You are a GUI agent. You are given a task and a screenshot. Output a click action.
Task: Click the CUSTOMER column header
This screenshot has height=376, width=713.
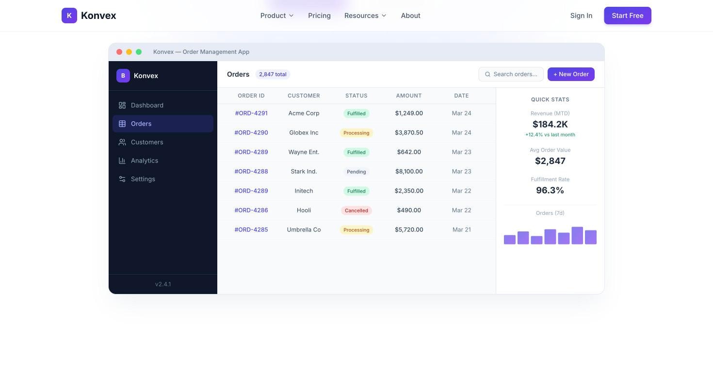[304, 96]
